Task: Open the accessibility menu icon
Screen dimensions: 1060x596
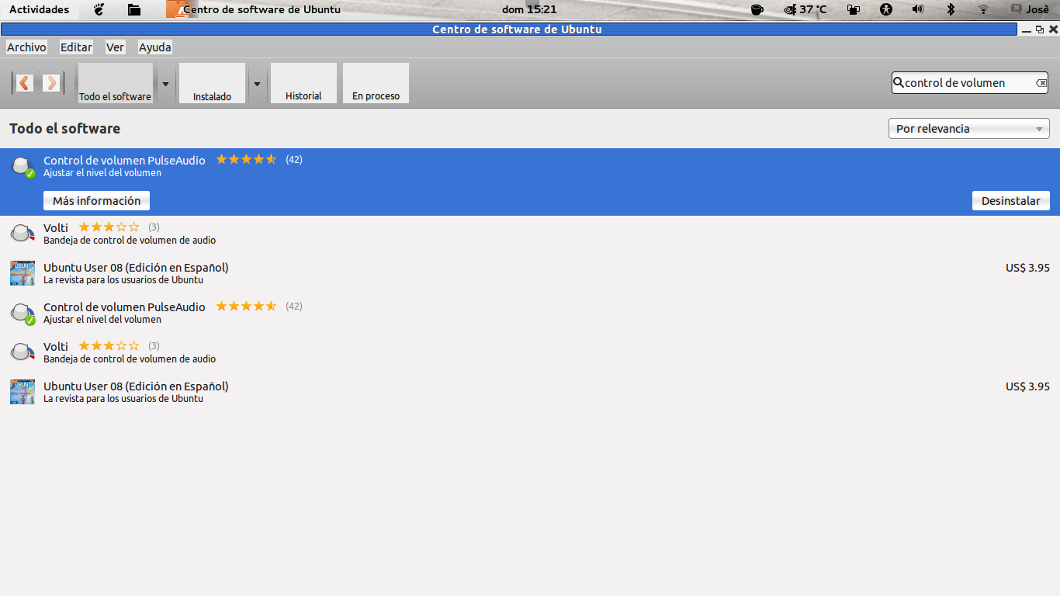Action: pos(886,9)
